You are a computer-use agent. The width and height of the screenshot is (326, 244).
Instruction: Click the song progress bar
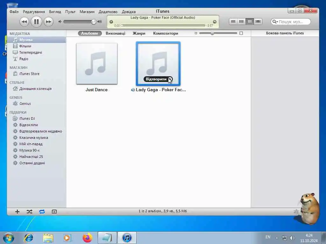[x=164, y=25]
